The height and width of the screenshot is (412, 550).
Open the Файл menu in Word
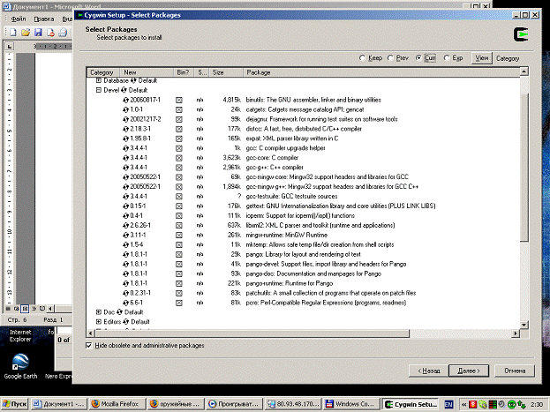pyautogui.click(x=19, y=19)
